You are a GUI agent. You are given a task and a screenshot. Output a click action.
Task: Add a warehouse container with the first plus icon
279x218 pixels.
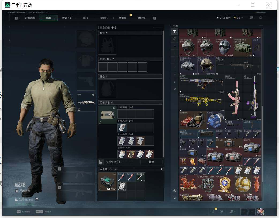(x=175, y=46)
